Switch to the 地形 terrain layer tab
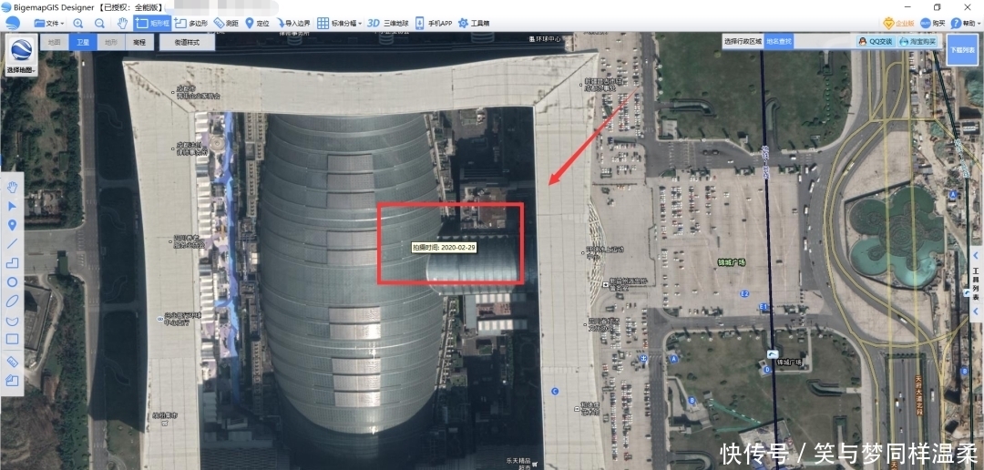 click(x=111, y=42)
